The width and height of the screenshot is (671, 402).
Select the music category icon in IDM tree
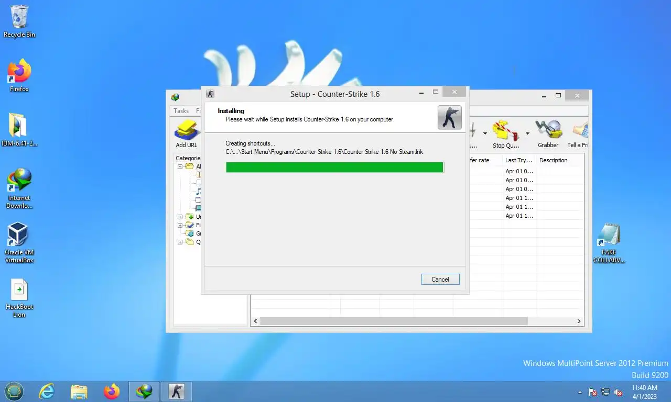(199, 192)
